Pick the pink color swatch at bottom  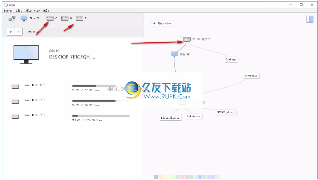point(182,177)
